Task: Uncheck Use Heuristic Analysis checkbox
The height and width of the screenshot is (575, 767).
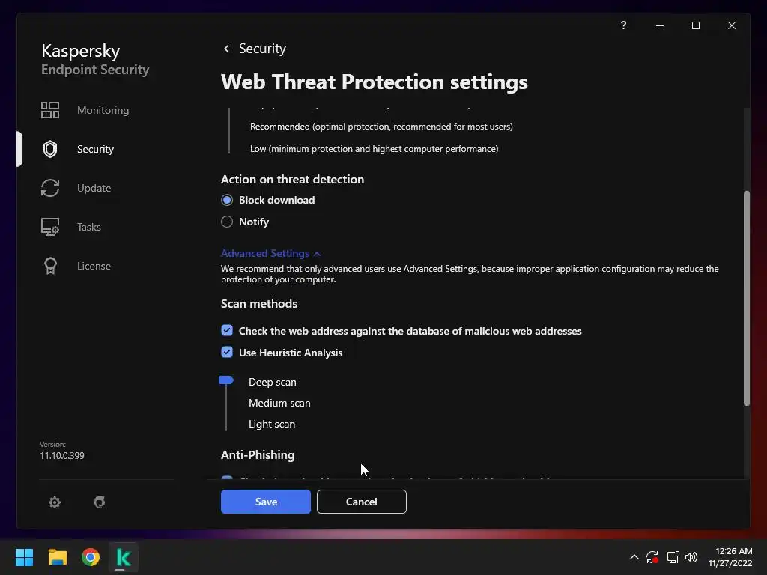Action: [x=226, y=352]
